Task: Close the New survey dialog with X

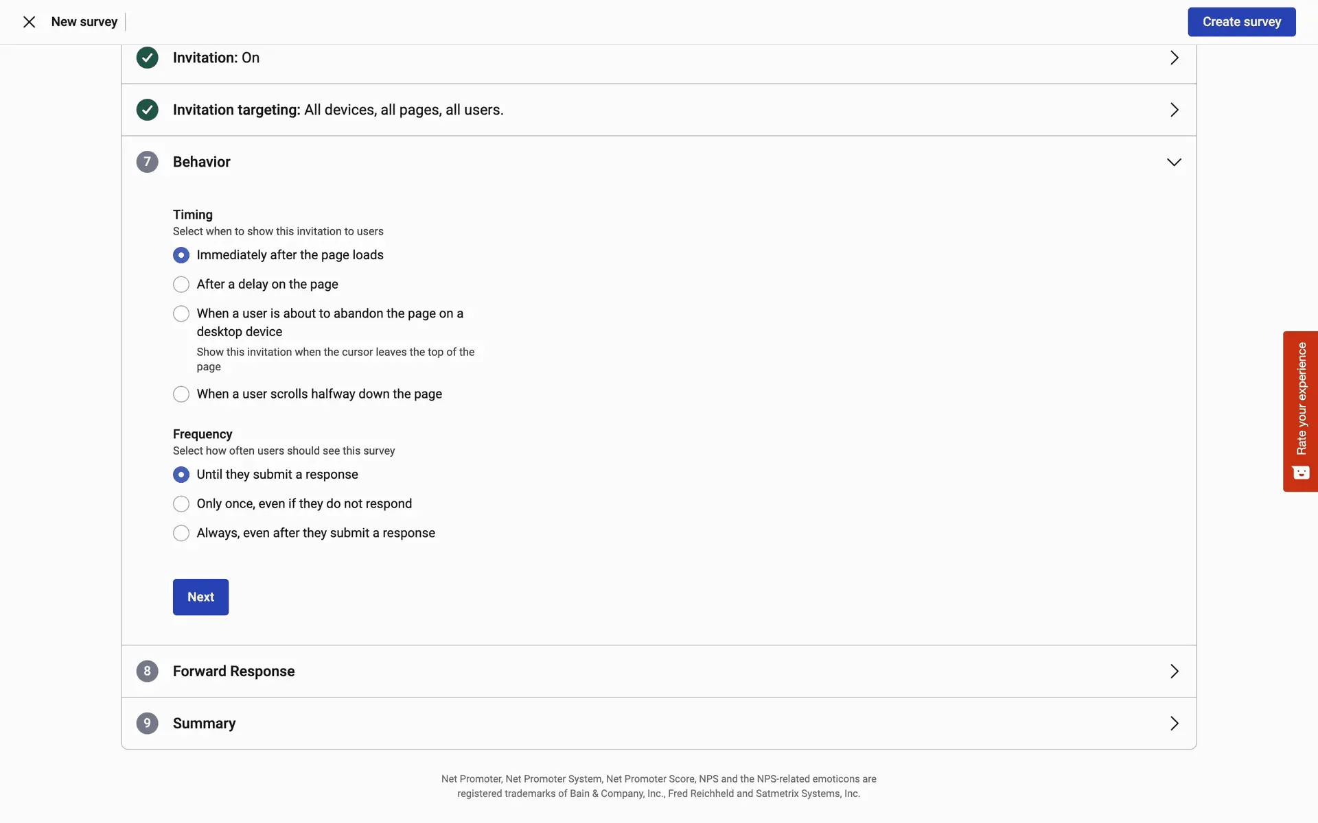Action: pos(29,22)
